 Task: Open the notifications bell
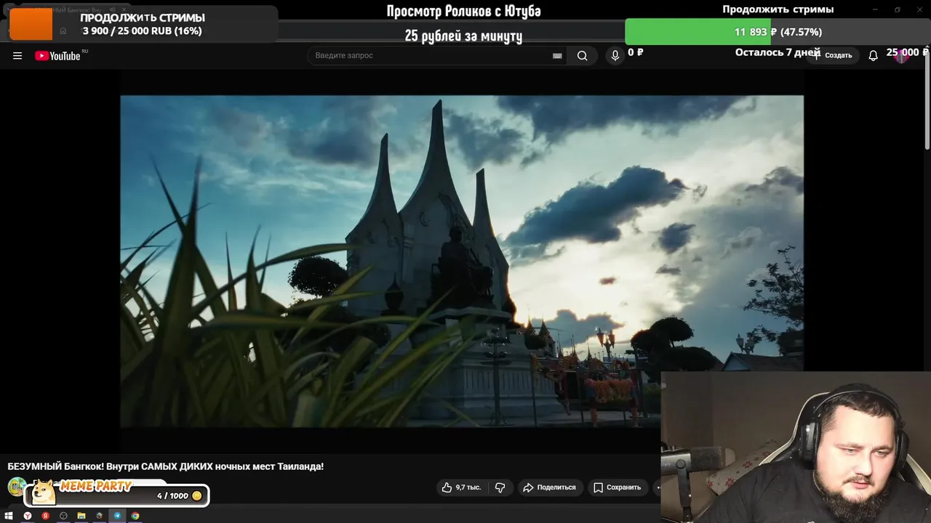873,56
